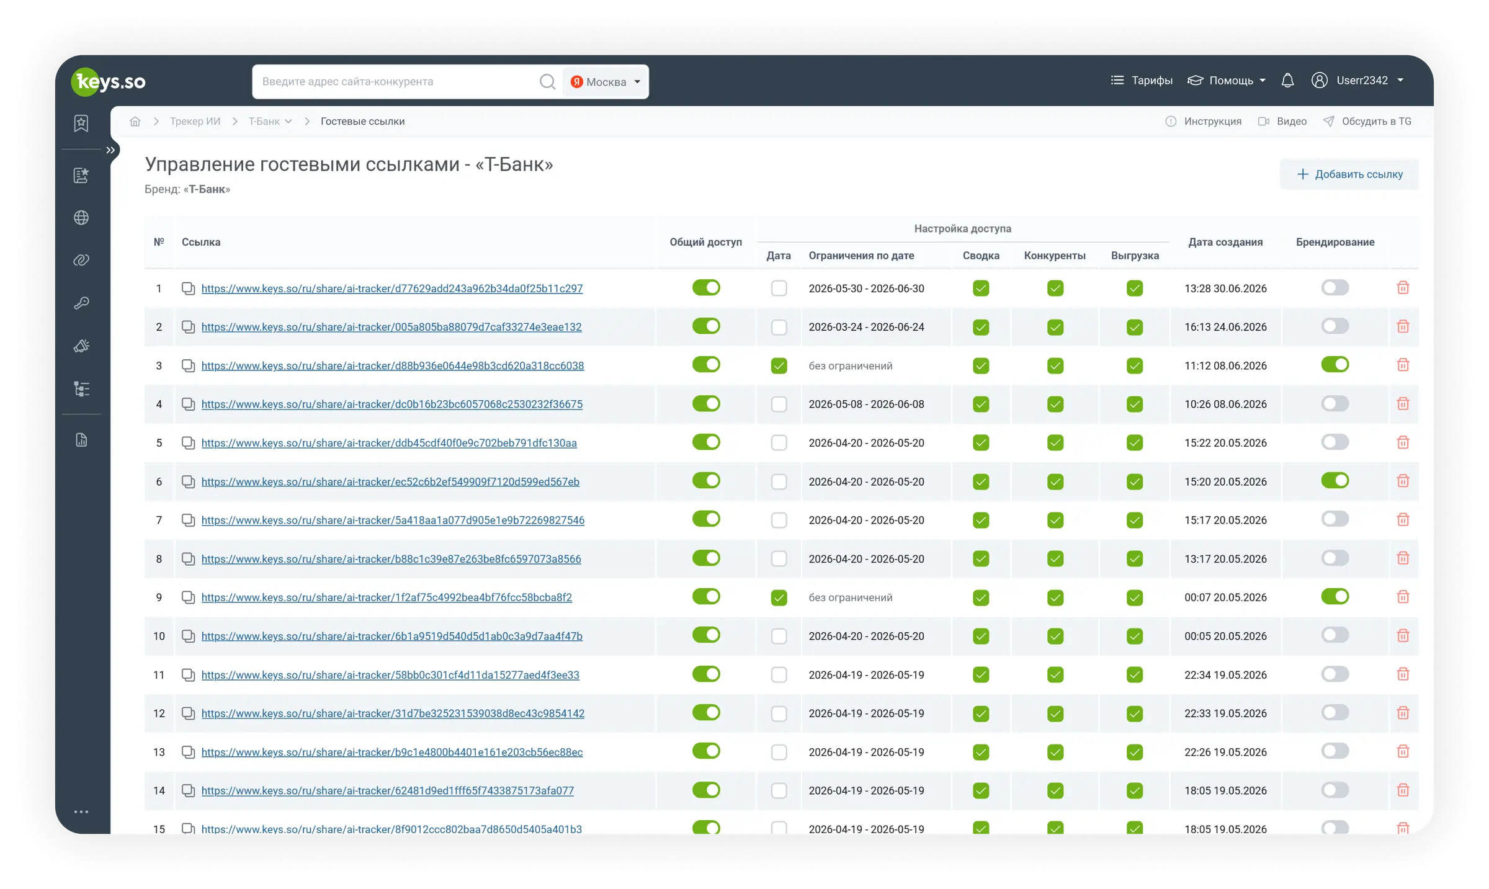Image resolution: width=1489 pixels, height=889 pixels.
Task: Click the search magnifier icon
Action: tap(547, 81)
